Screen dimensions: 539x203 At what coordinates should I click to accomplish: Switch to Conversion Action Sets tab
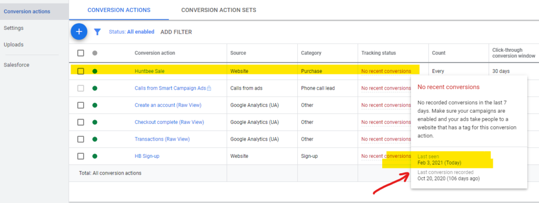(x=218, y=10)
